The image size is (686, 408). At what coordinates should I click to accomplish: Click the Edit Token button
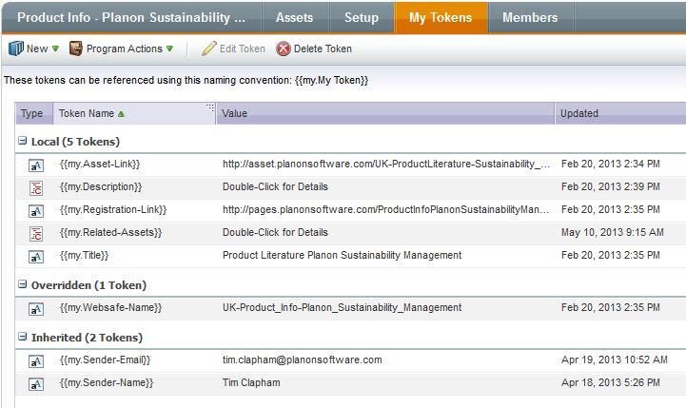click(x=234, y=49)
